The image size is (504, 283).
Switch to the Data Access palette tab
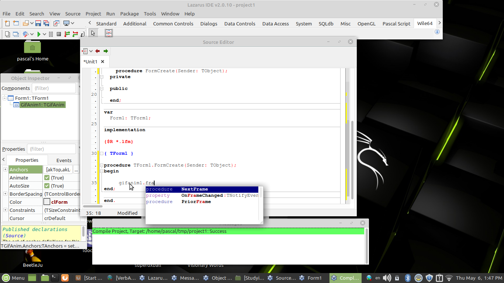pos(276,24)
